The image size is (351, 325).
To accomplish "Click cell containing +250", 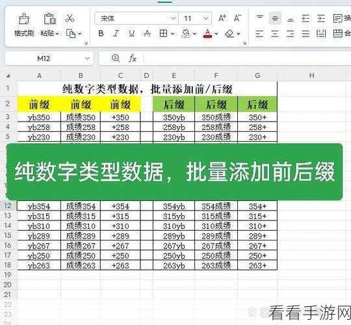I will point(120,255).
